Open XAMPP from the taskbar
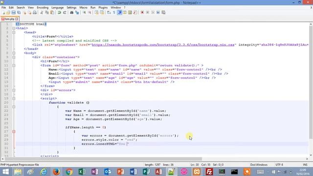This screenshot has width=313, height=176. coord(197,172)
